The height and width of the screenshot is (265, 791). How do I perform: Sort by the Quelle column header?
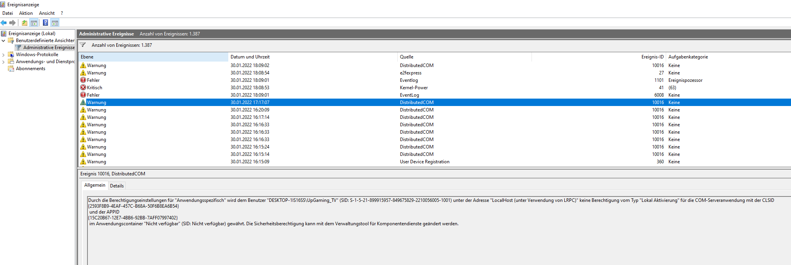click(x=464, y=57)
